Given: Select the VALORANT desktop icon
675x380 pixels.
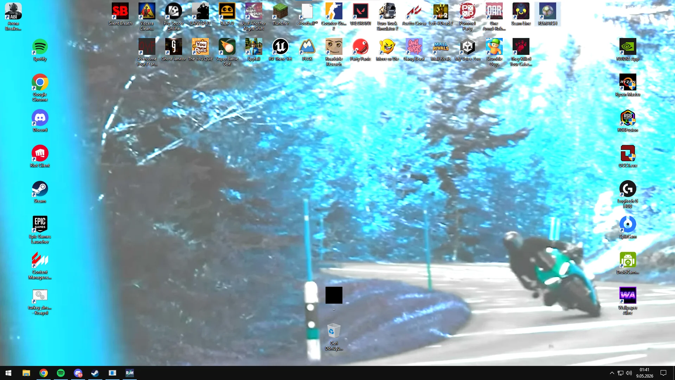Looking at the screenshot, I should (x=361, y=14).
